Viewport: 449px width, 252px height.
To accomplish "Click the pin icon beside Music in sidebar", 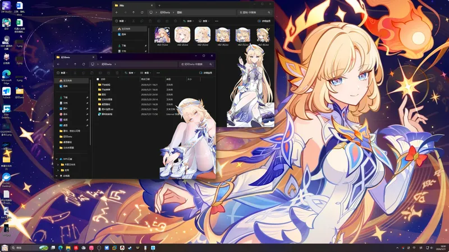I will pyautogui.click(x=87, y=114).
